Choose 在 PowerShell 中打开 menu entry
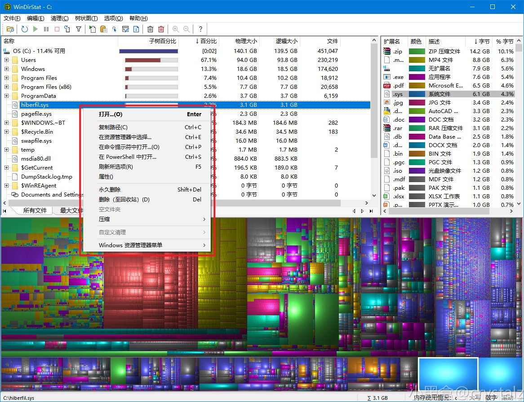The height and width of the screenshot is (402, 524). pyautogui.click(x=147, y=157)
